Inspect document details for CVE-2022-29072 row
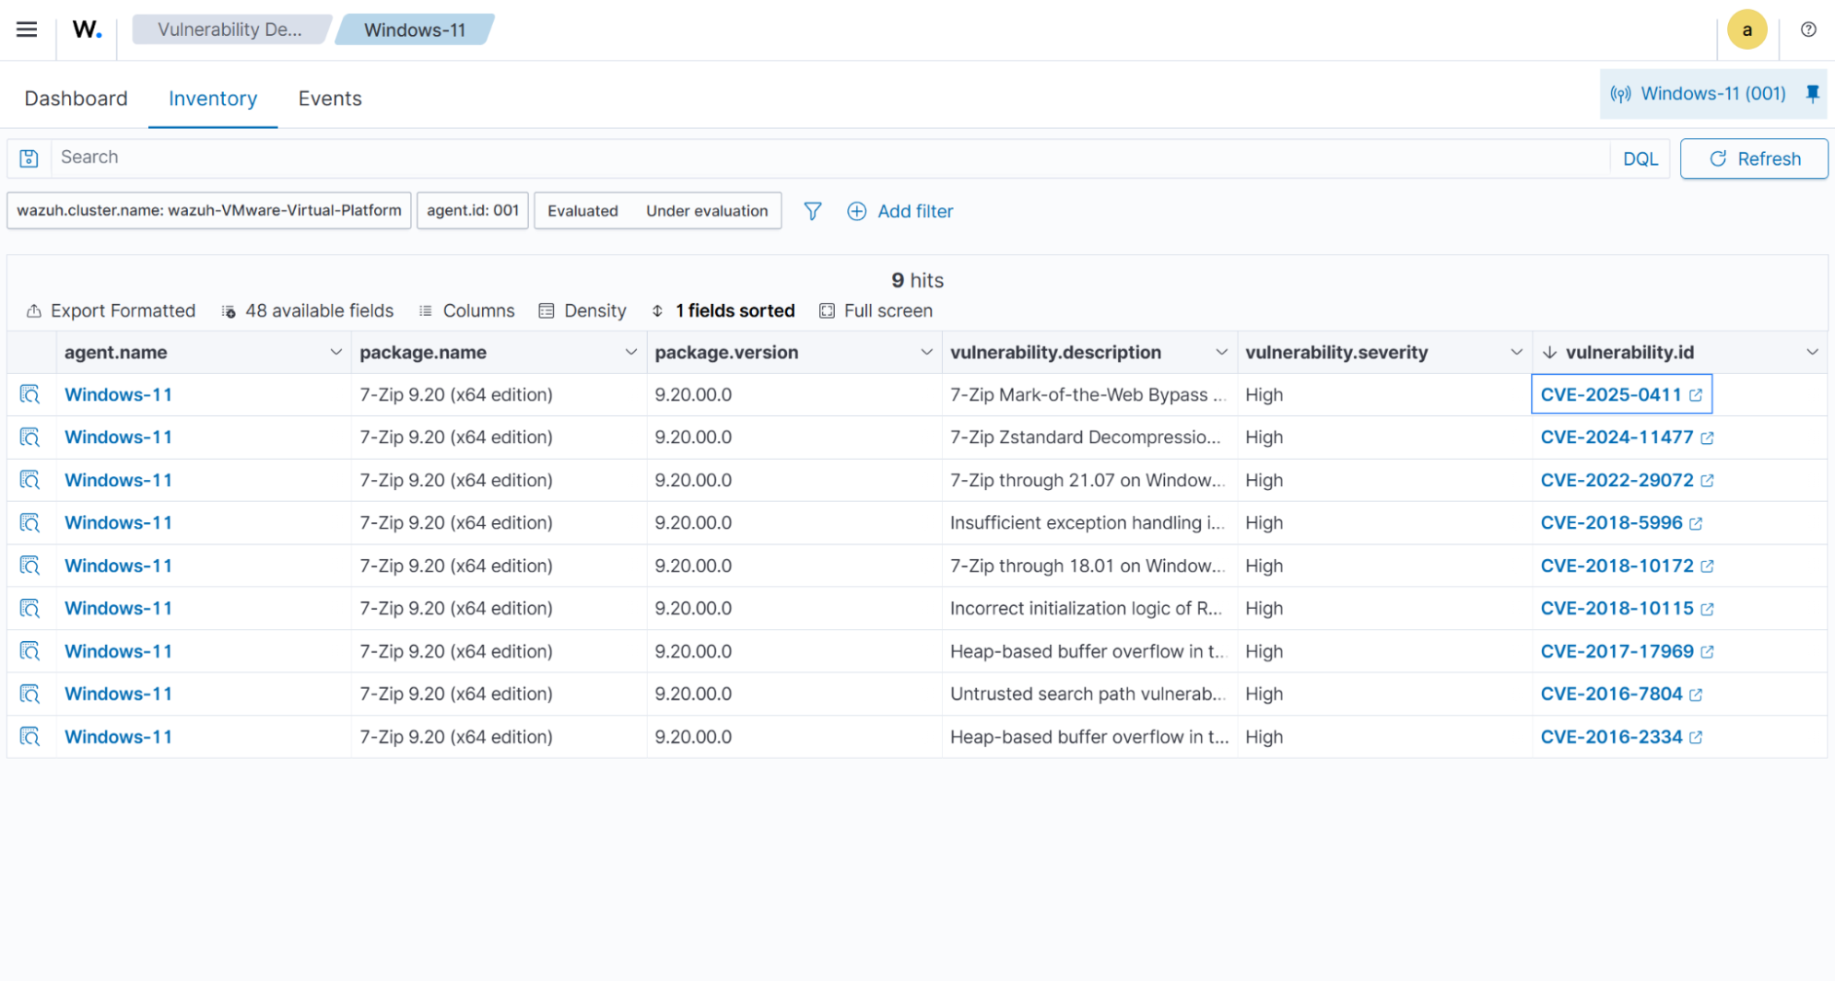 point(30,481)
